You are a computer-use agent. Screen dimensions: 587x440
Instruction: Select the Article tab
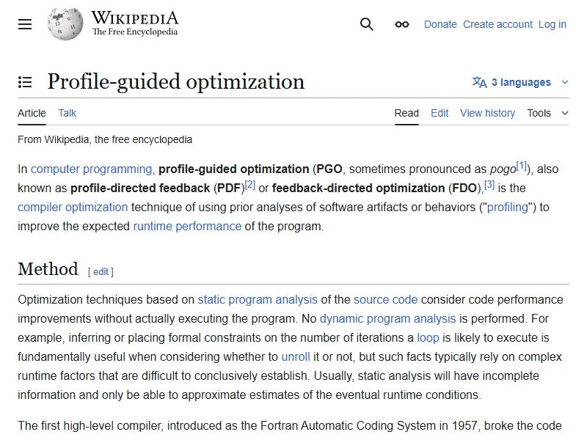pos(32,113)
